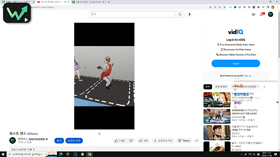The image size is (280, 157).
Task: Open the '사건의 지평선' cover video title
Action: [x=247, y=144]
